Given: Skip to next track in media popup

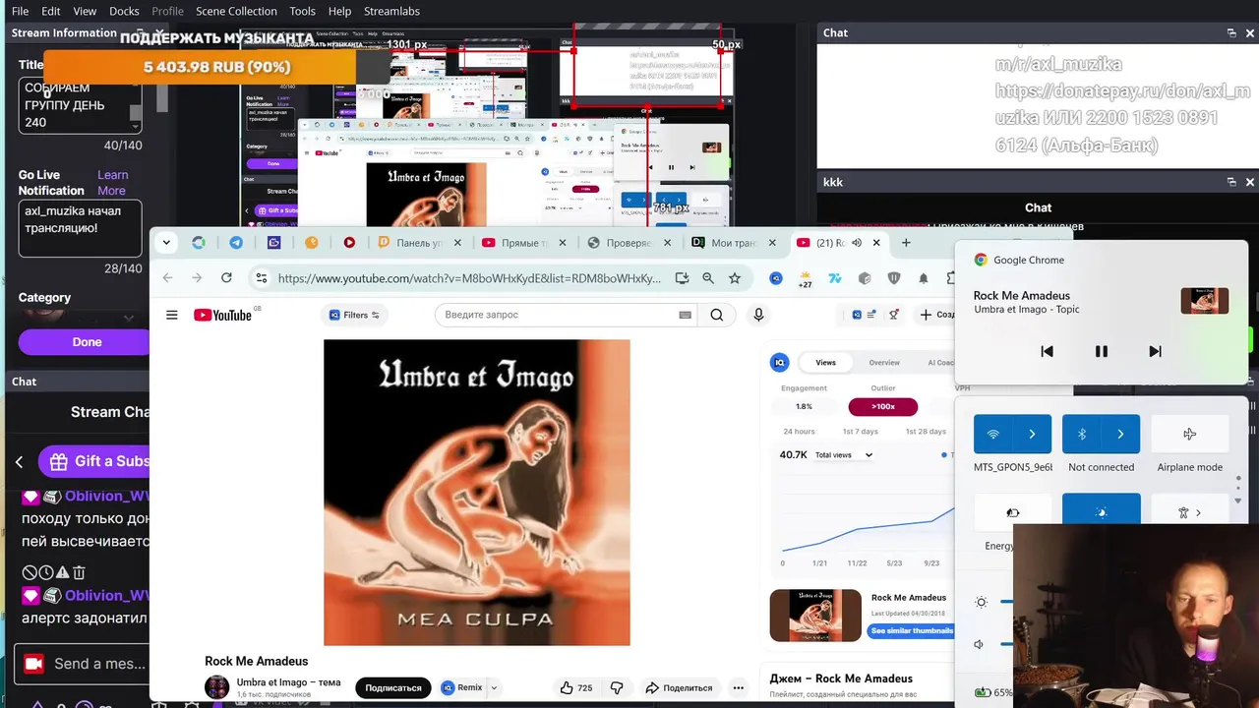Looking at the screenshot, I should coord(1155,351).
